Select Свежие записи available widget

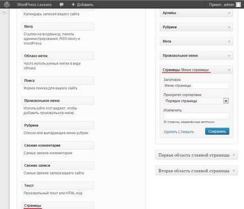coord(58,166)
